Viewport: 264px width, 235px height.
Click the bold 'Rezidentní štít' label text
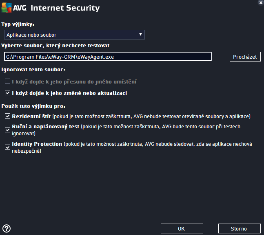point(31,116)
